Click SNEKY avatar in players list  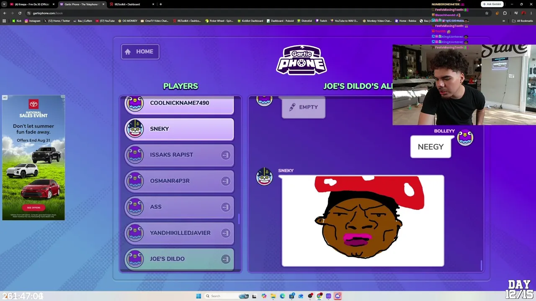[x=135, y=129]
